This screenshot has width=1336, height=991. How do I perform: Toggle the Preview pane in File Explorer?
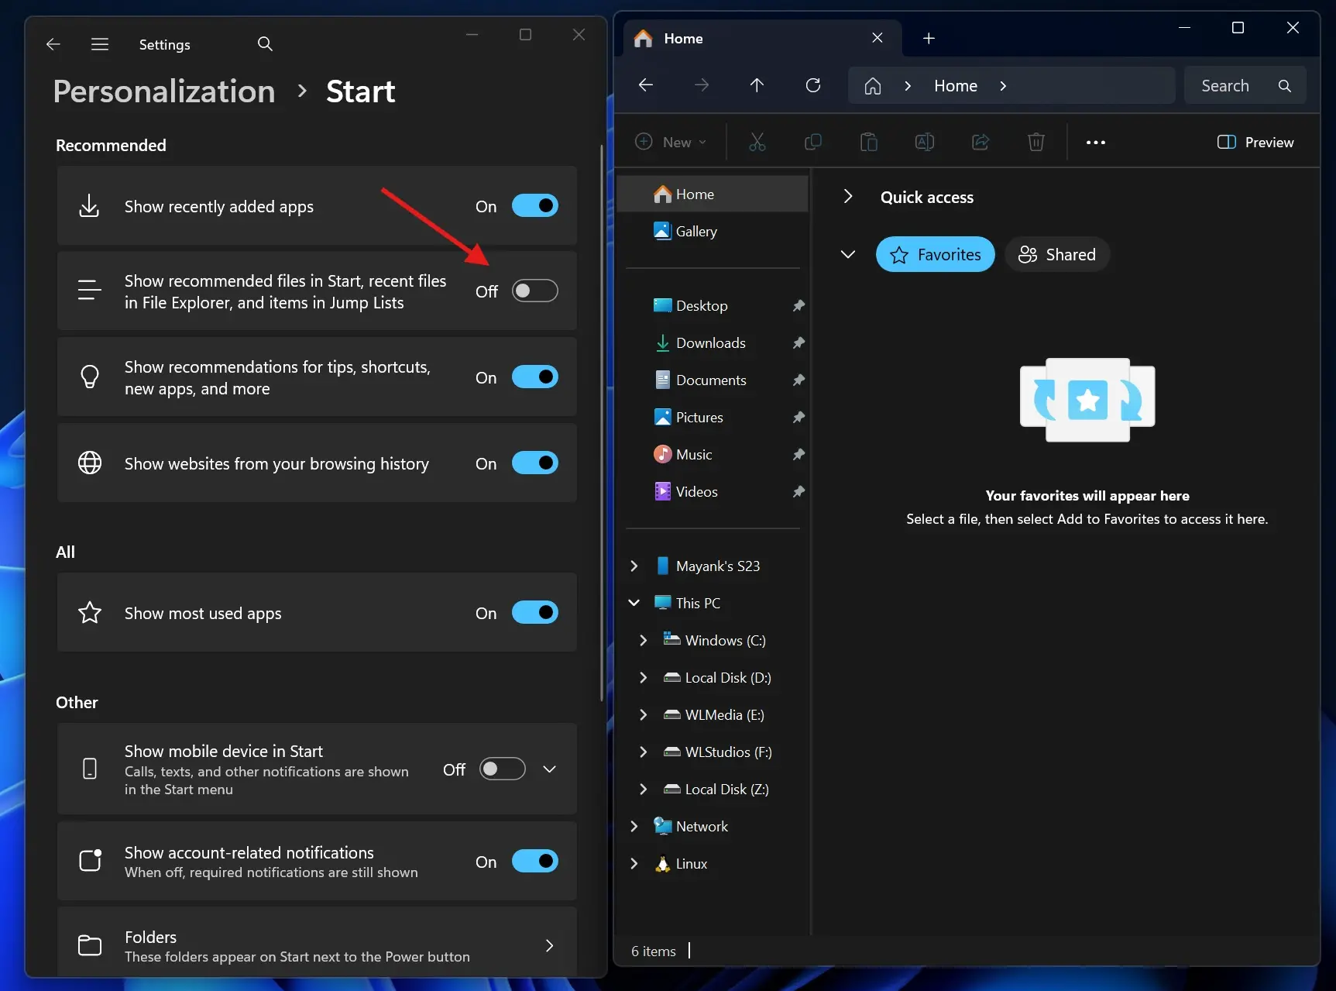1255,142
